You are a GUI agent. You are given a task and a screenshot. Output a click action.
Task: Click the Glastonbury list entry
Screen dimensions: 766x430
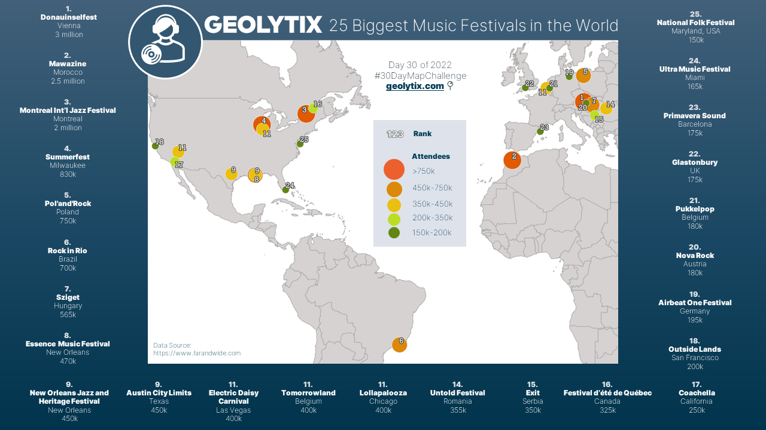point(695,167)
